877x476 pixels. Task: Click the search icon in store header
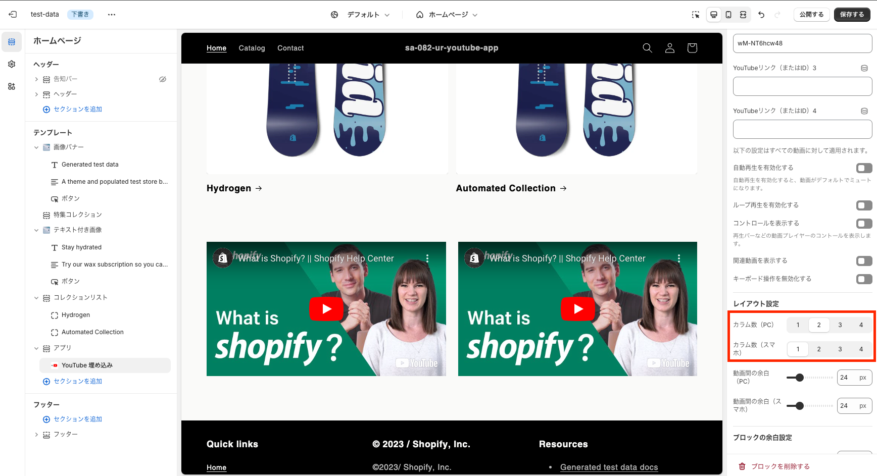(647, 48)
